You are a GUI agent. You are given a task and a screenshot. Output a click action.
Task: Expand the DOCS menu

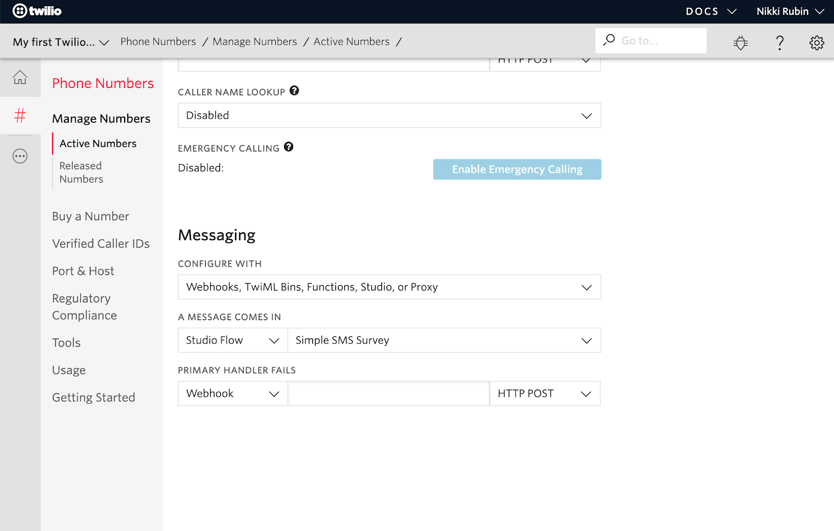(x=711, y=11)
